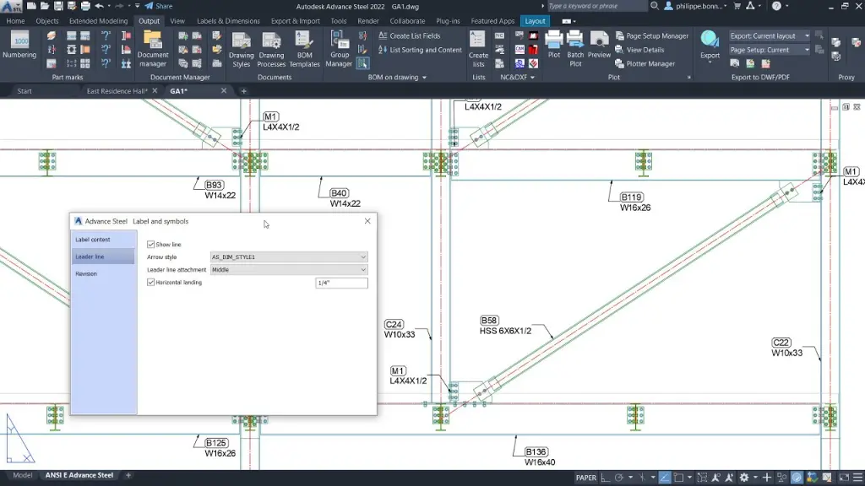Toggle Horizontal landing checkbox
The image size is (865, 486).
(150, 282)
